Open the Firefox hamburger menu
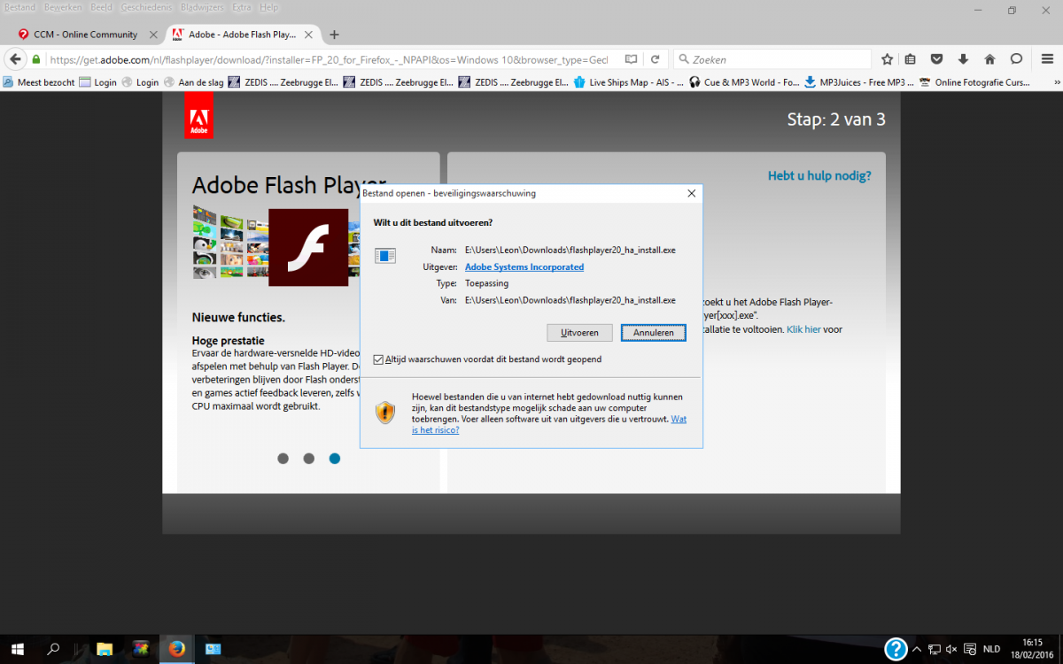The image size is (1063, 664). coord(1045,59)
